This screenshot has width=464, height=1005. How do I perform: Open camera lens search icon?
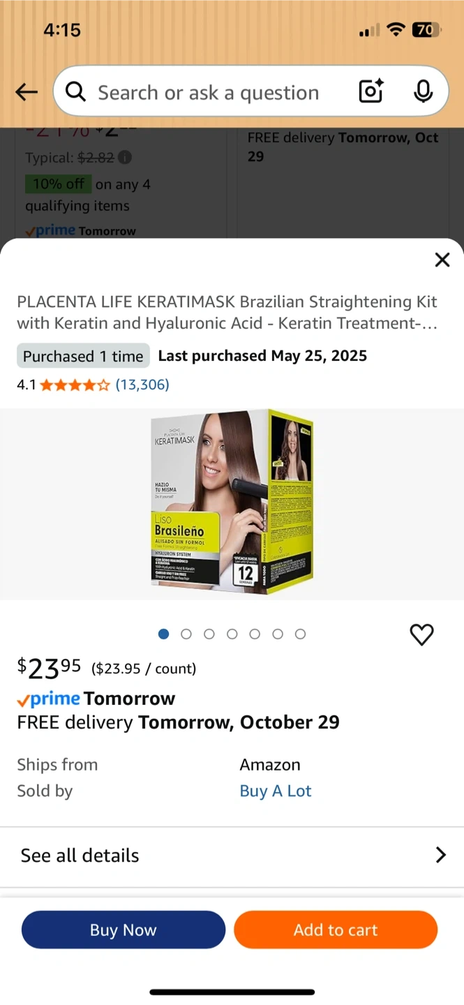(371, 91)
